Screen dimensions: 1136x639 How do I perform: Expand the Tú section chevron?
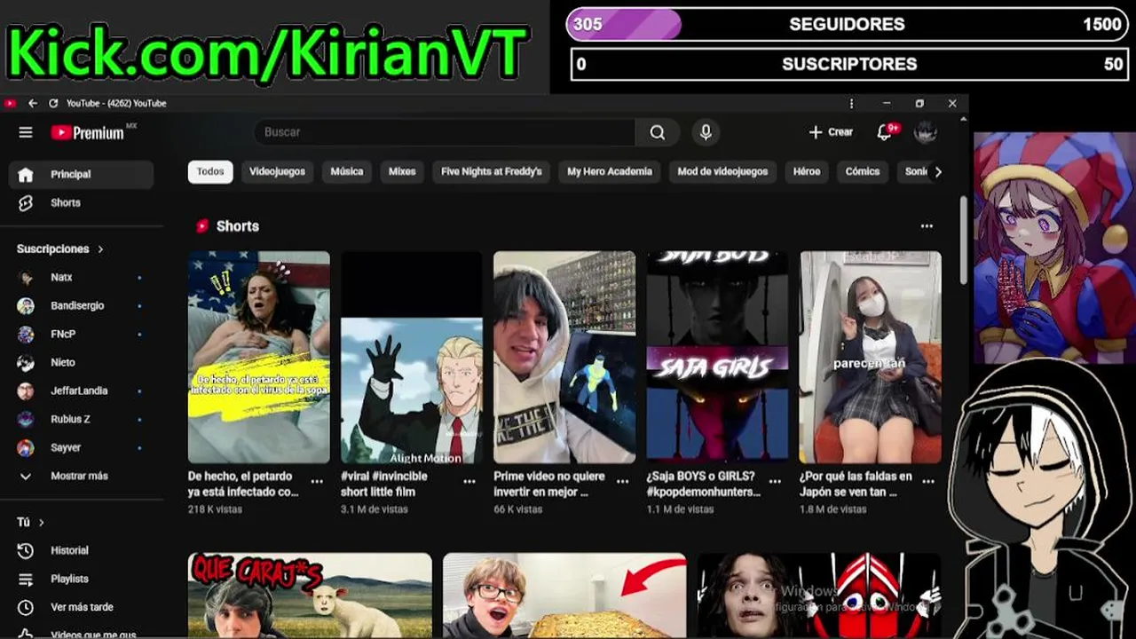[41, 523]
